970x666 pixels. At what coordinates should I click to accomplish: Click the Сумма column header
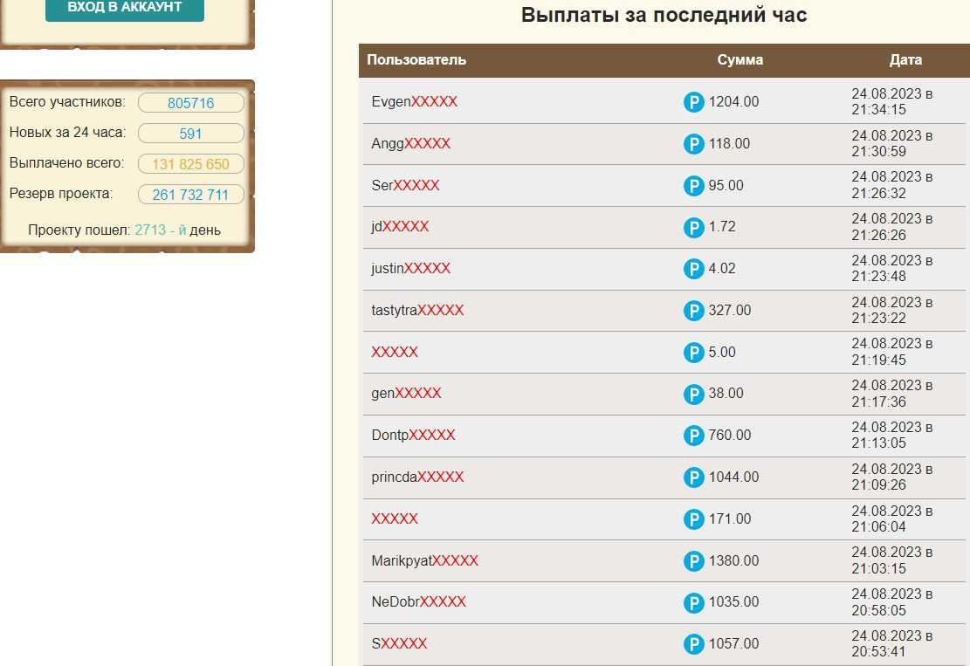(x=740, y=60)
